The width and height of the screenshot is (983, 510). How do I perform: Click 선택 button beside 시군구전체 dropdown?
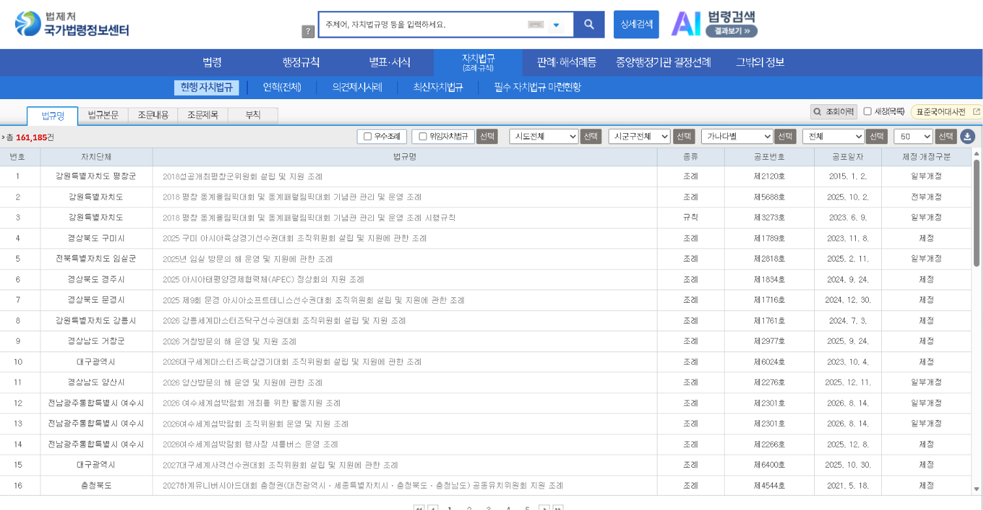684,136
